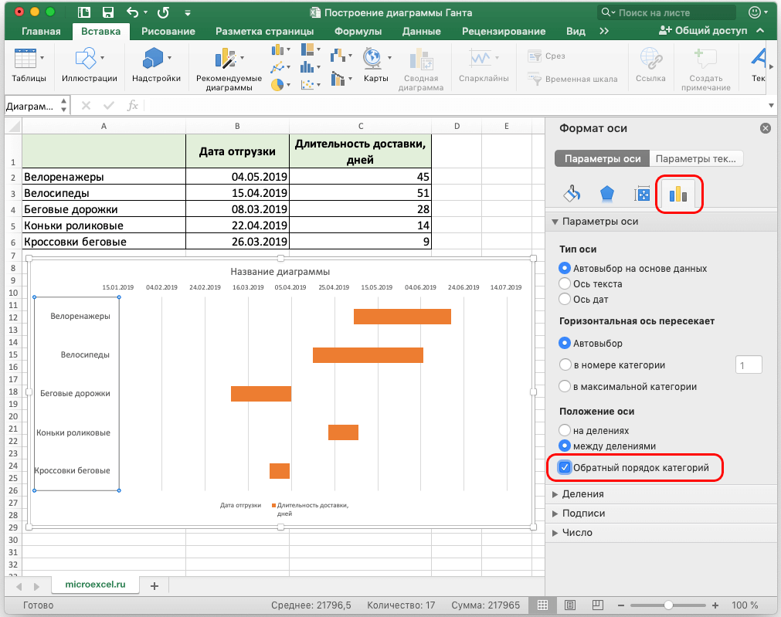Click the Save icon in title bar
The image size is (781, 617).
107,12
